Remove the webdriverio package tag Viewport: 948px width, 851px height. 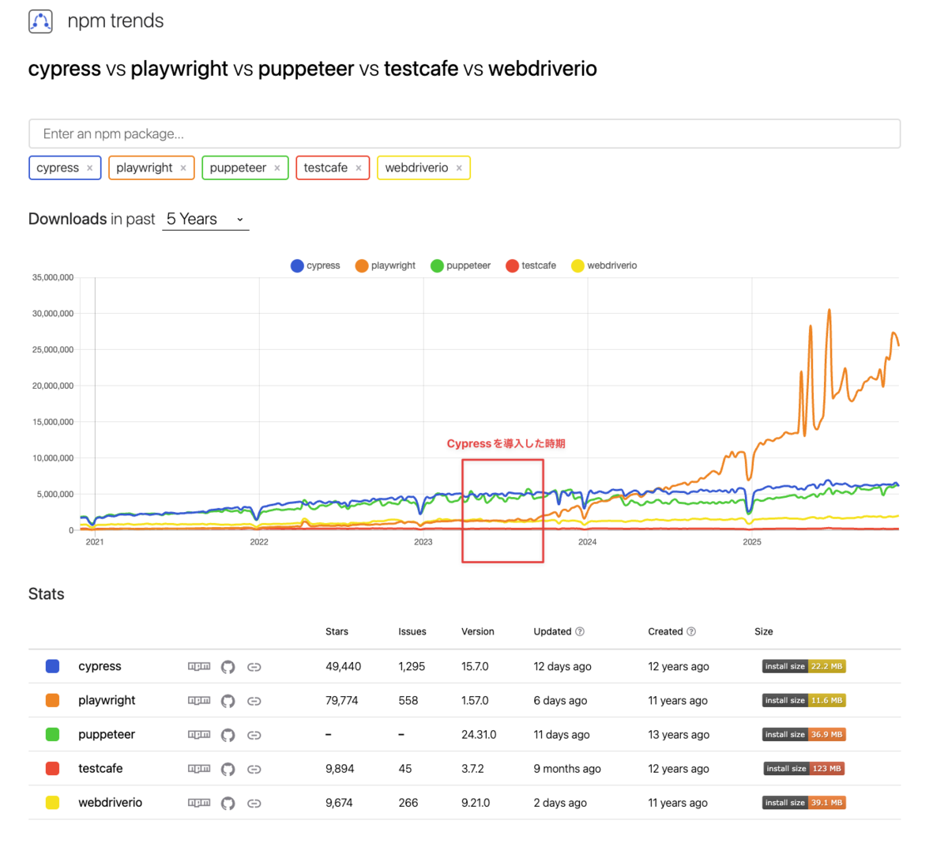pos(459,168)
